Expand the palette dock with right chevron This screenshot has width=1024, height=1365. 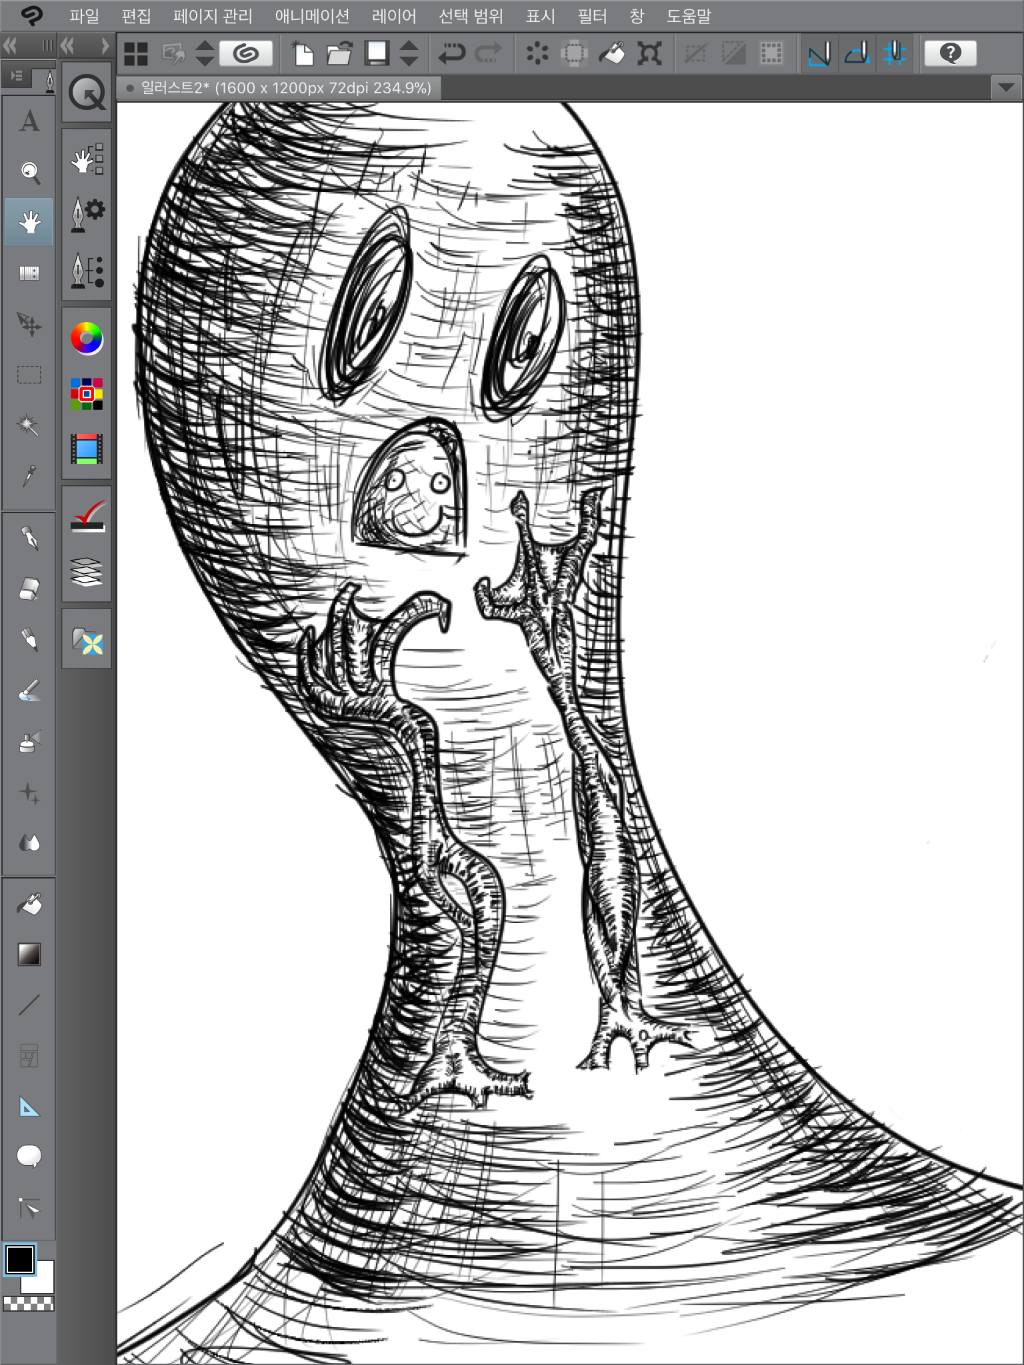[x=105, y=46]
